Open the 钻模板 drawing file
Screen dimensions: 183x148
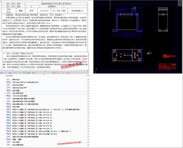(x=18, y=145)
